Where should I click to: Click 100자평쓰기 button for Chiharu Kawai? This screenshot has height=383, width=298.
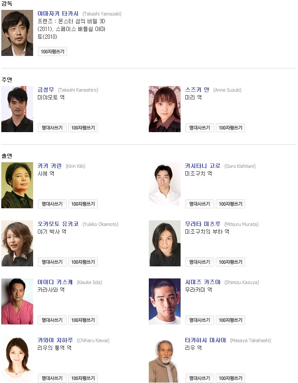(x=83, y=378)
